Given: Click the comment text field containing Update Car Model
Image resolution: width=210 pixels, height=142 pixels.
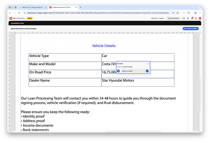Looking at the screenshot, I should (x=133, y=71).
